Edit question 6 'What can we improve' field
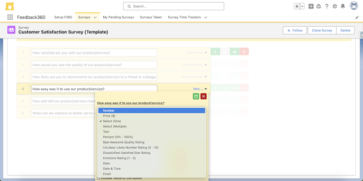This screenshot has height=181, width=363. 63,113
